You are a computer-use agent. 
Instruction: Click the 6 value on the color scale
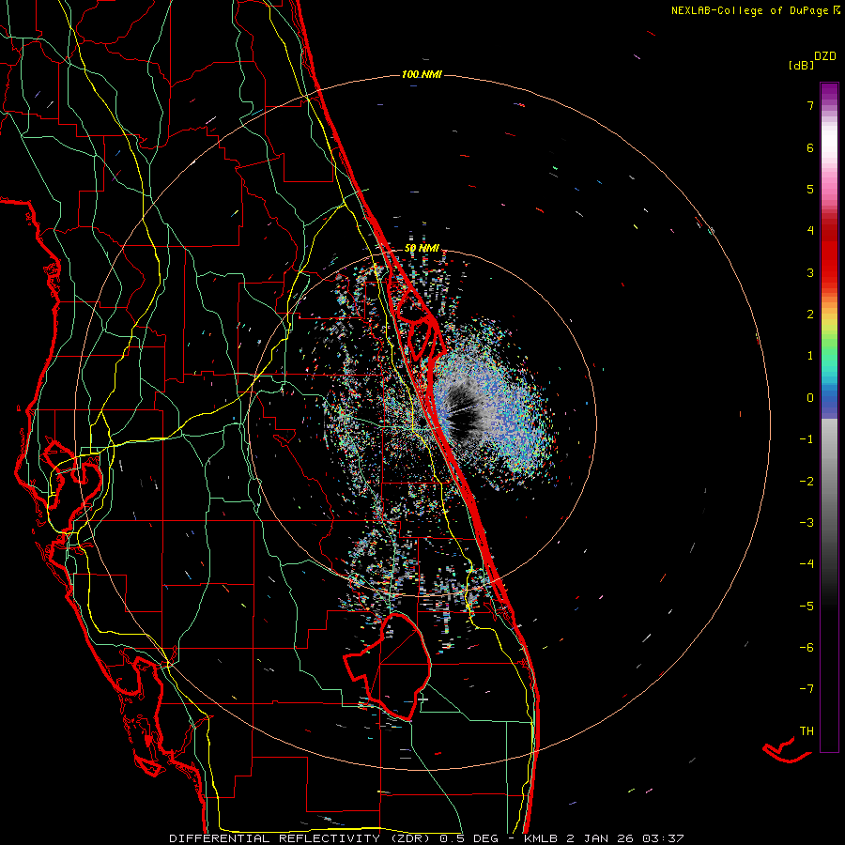tap(810, 147)
